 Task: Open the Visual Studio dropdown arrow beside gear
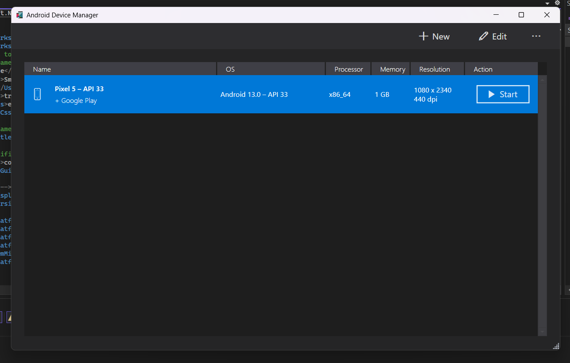click(548, 3)
